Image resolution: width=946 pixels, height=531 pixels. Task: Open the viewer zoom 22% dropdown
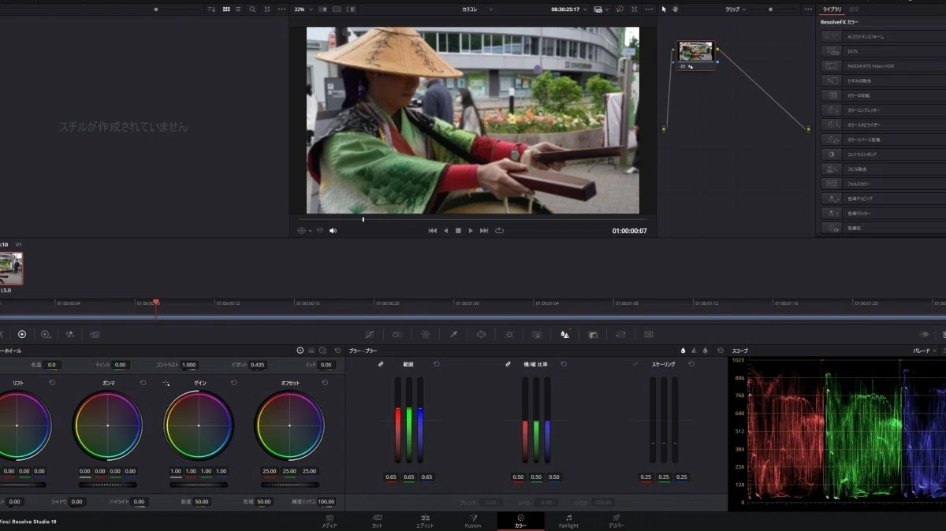click(303, 9)
